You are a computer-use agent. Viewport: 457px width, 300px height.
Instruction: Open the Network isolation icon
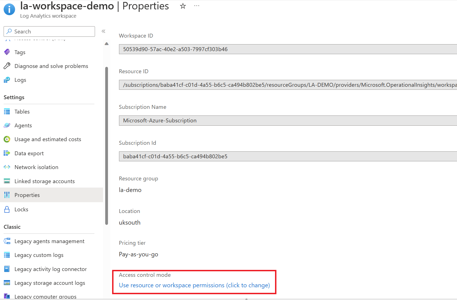click(x=7, y=167)
